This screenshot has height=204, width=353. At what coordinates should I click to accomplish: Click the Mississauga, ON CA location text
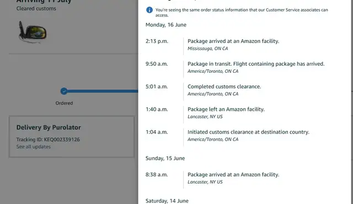tap(207, 49)
